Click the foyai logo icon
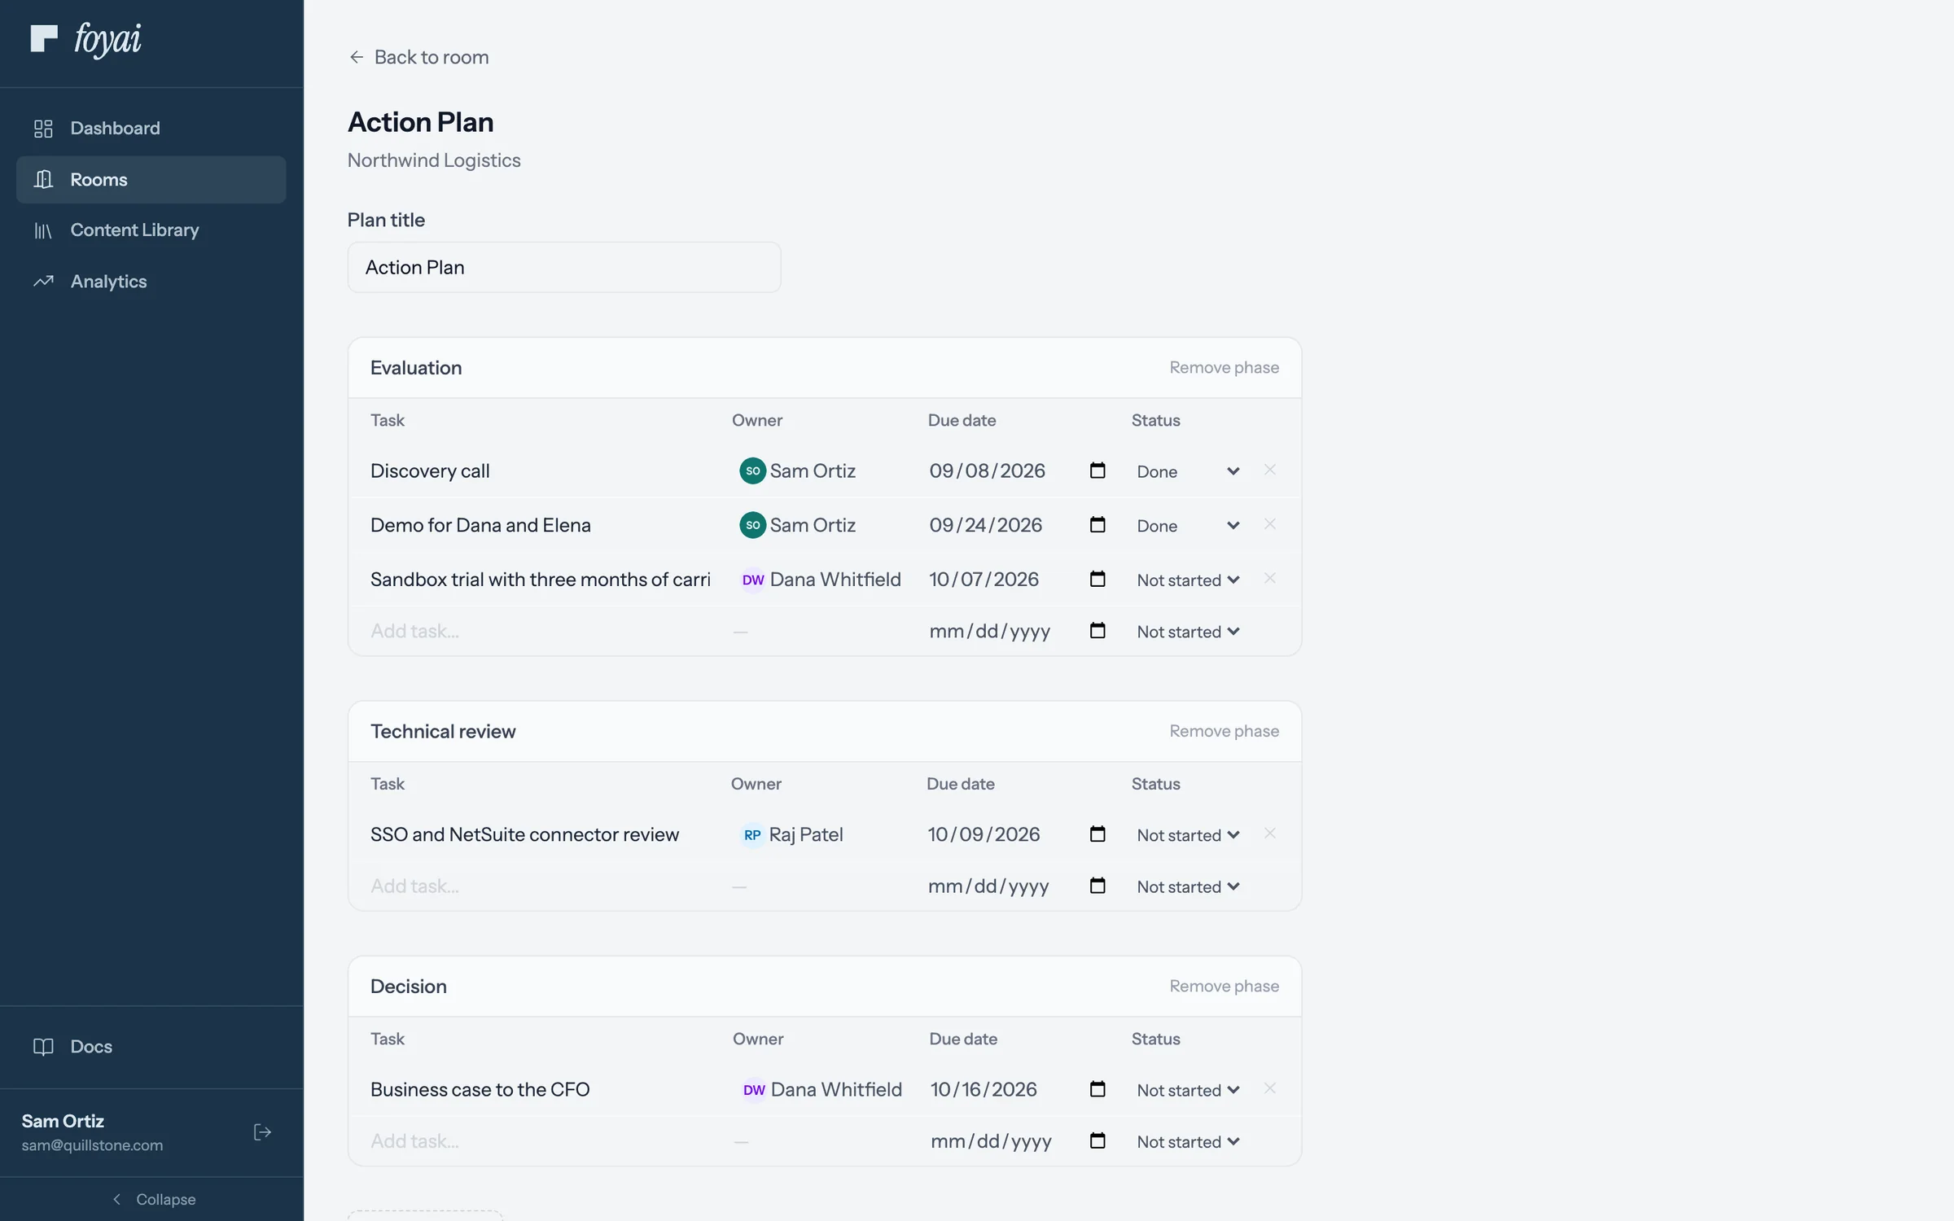The image size is (1954, 1221). tap(44, 38)
